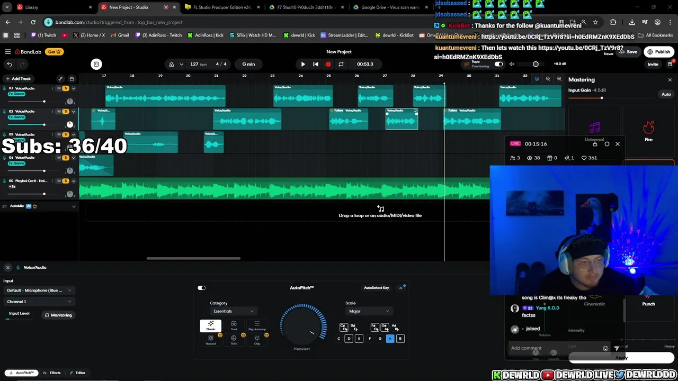Toggle note A in AutoPitch scale

pos(390,339)
